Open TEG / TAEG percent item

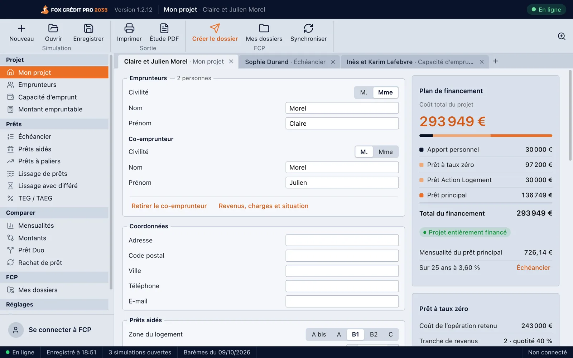pyautogui.click(x=54, y=198)
